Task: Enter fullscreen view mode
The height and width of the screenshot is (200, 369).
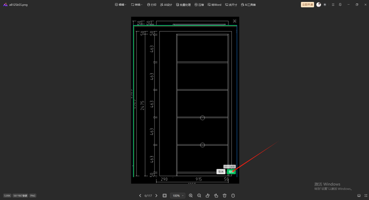Action: pos(366,195)
